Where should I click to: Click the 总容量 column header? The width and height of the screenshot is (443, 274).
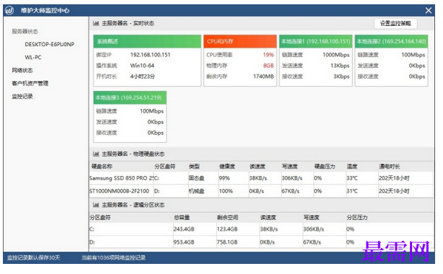click(x=182, y=218)
